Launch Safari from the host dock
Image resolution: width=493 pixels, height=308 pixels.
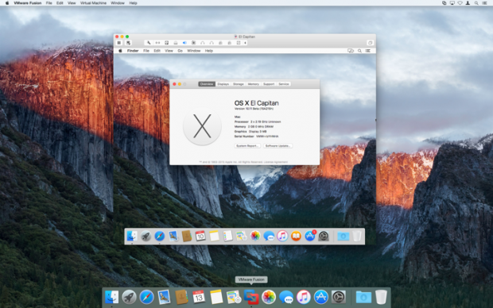[146, 297]
